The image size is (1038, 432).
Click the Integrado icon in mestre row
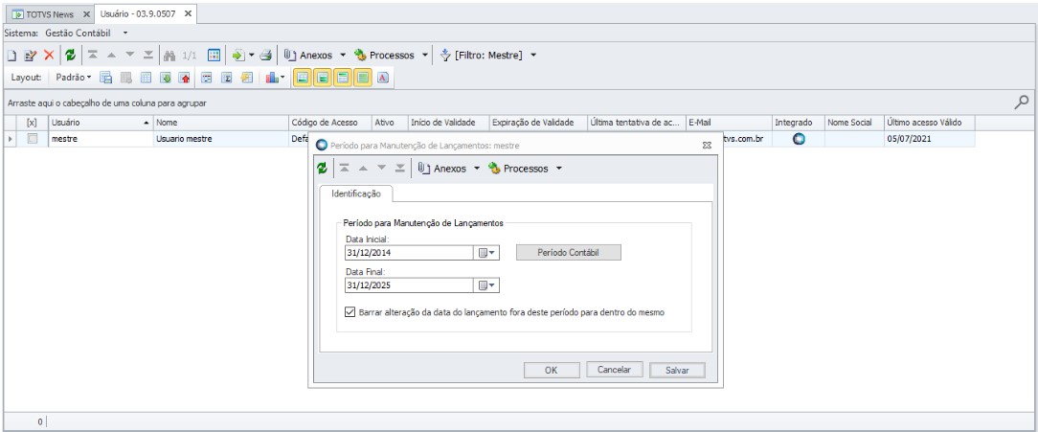[799, 139]
